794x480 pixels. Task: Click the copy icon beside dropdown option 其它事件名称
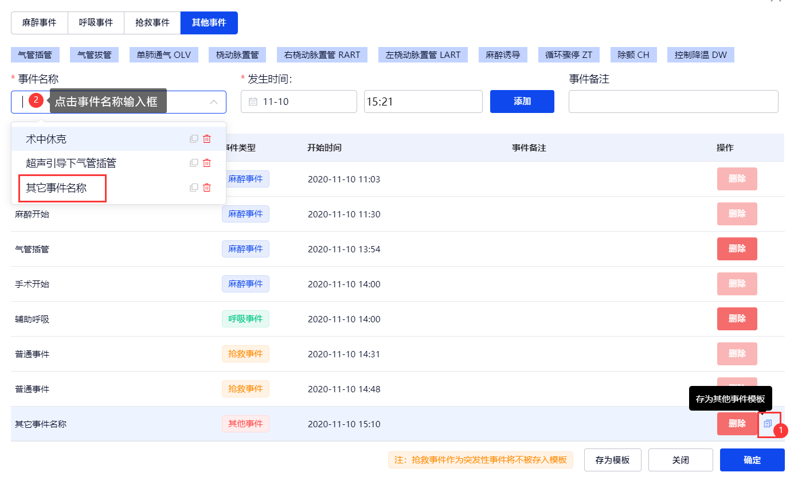(x=194, y=188)
